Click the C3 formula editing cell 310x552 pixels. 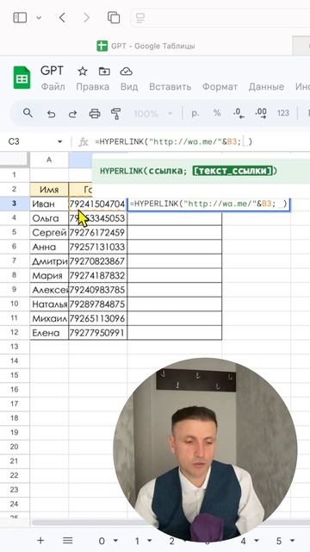[208, 204]
